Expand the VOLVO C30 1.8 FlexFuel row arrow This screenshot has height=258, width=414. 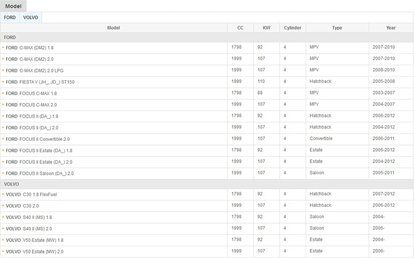coord(3,194)
